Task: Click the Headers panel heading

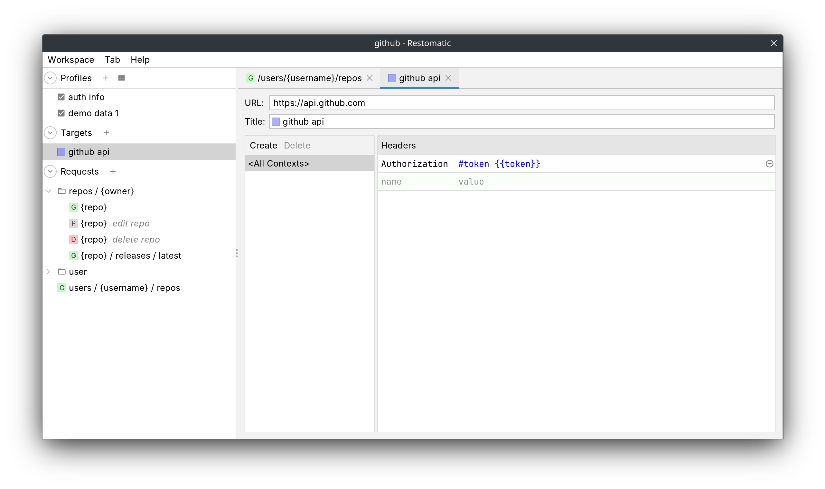Action: coord(398,145)
